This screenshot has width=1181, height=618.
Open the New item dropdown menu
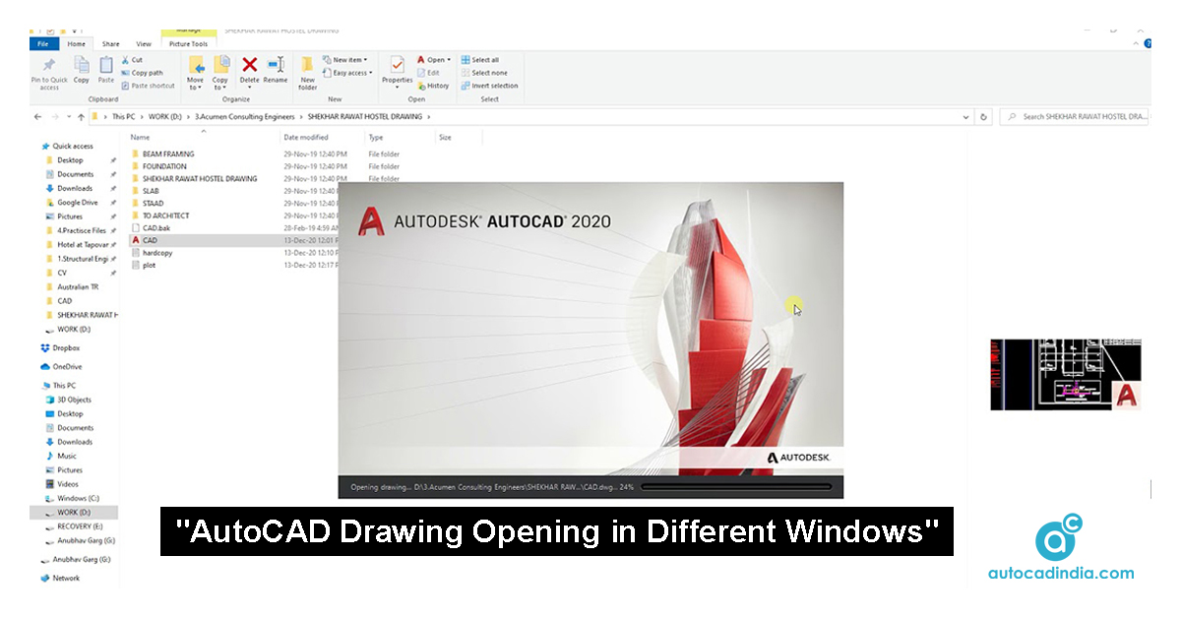tap(345, 60)
